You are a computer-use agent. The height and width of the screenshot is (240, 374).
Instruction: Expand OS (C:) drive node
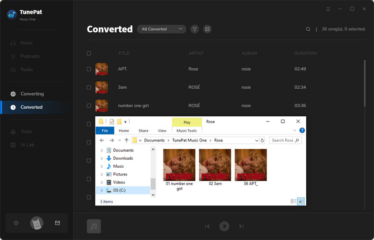[x=102, y=191]
